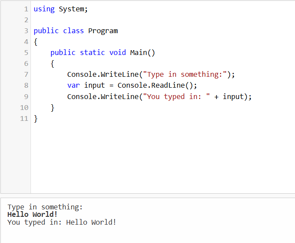
Task: Click the 'System' namespace on first line
Action: 71,9
